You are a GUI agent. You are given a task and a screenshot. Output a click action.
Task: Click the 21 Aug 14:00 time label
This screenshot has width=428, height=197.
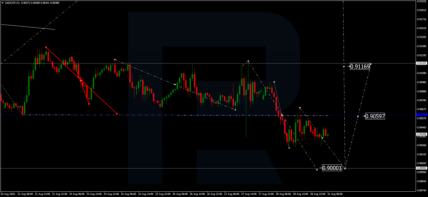point(42,194)
